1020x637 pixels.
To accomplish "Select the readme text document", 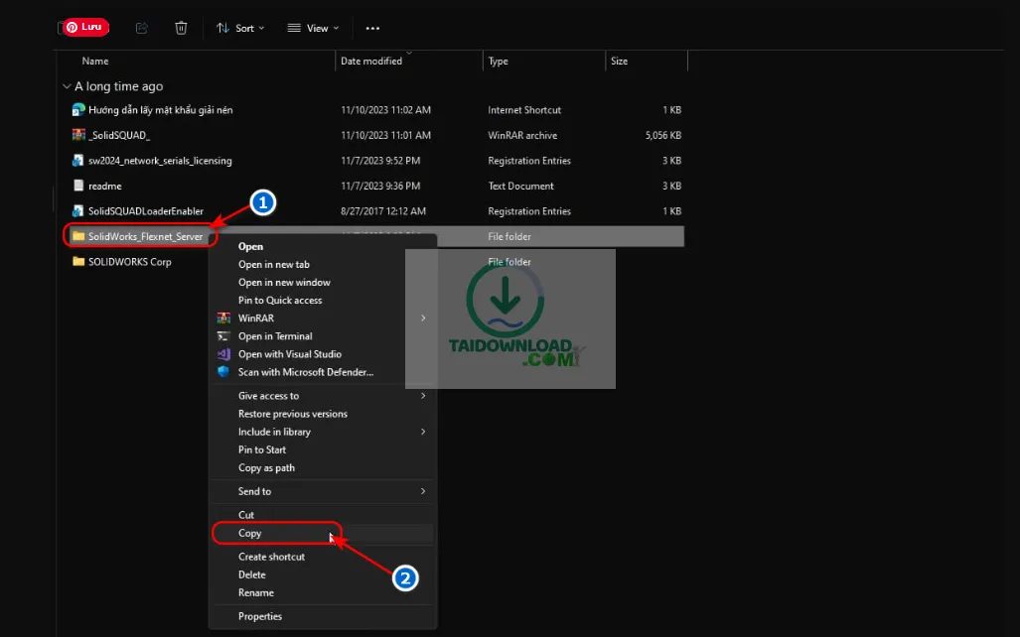I will (104, 186).
